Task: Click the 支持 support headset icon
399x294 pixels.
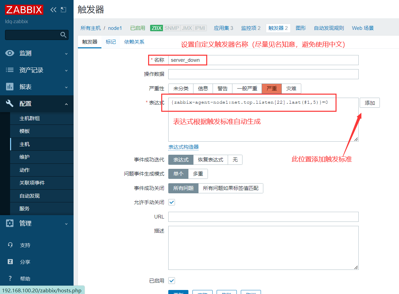Action: tap(10, 245)
